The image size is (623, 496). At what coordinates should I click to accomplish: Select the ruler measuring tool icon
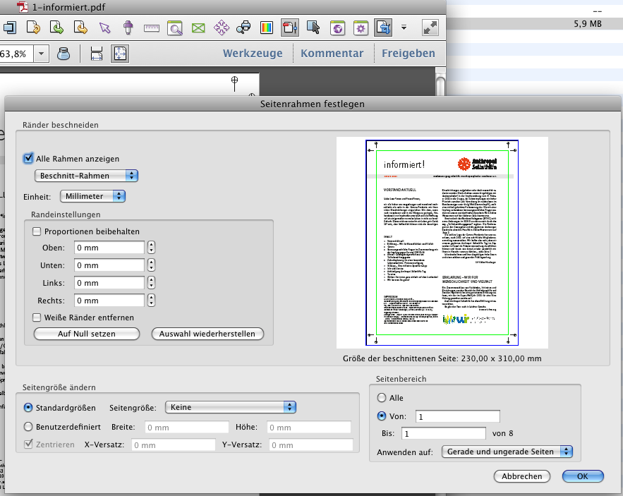(x=152, y=28)
